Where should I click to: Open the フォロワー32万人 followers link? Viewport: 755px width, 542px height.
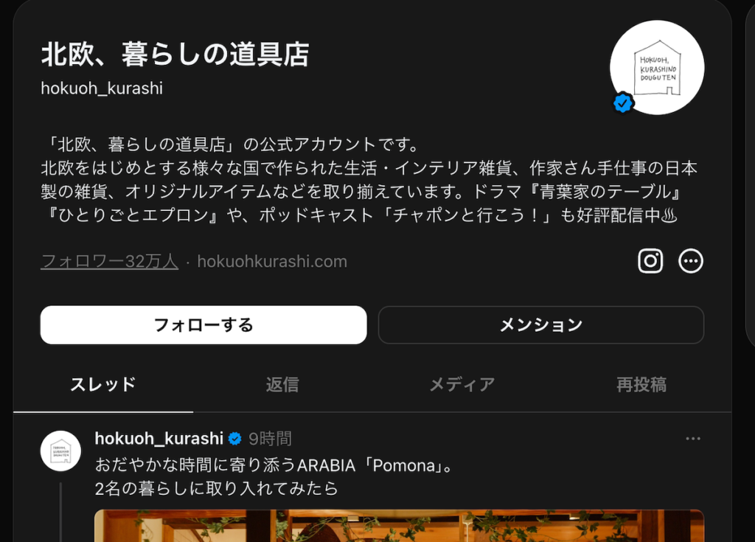(x=109, y=262)
